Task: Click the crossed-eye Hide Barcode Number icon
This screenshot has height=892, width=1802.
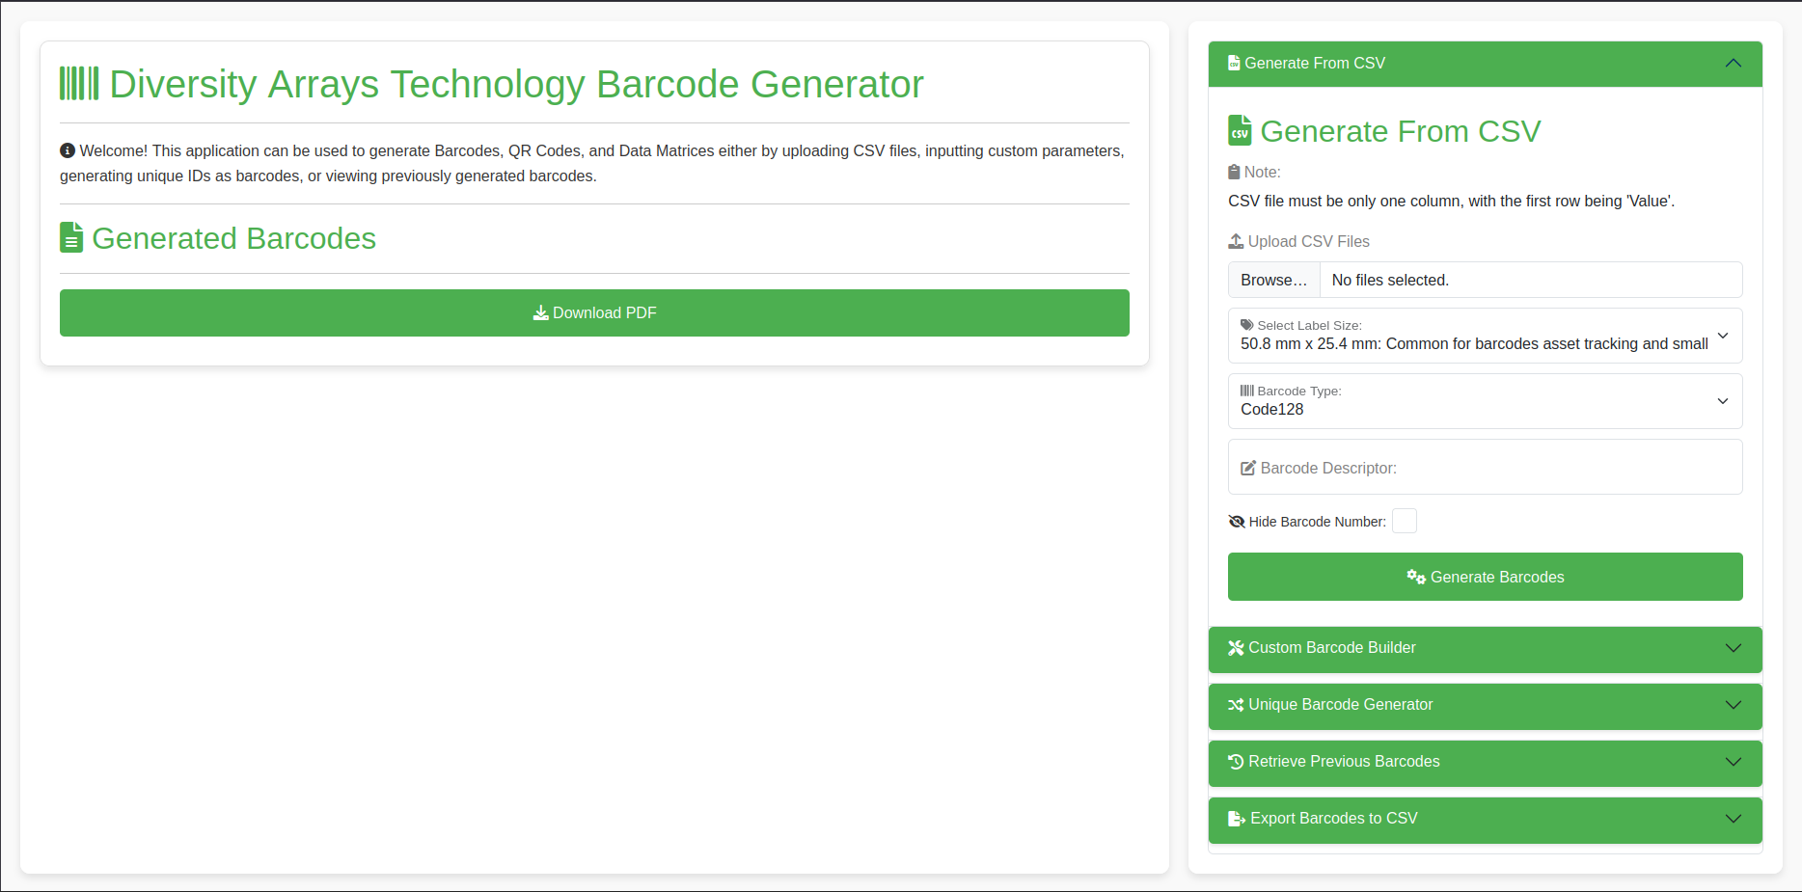Action: (x=1237, y=522)
